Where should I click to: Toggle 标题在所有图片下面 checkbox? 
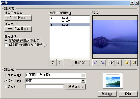6,41
